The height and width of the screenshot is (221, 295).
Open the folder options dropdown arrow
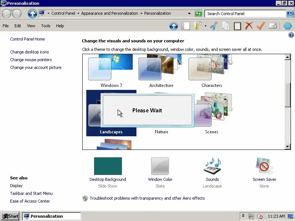[205, 26]
